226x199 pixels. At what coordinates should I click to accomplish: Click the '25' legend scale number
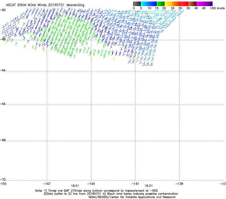172,8
